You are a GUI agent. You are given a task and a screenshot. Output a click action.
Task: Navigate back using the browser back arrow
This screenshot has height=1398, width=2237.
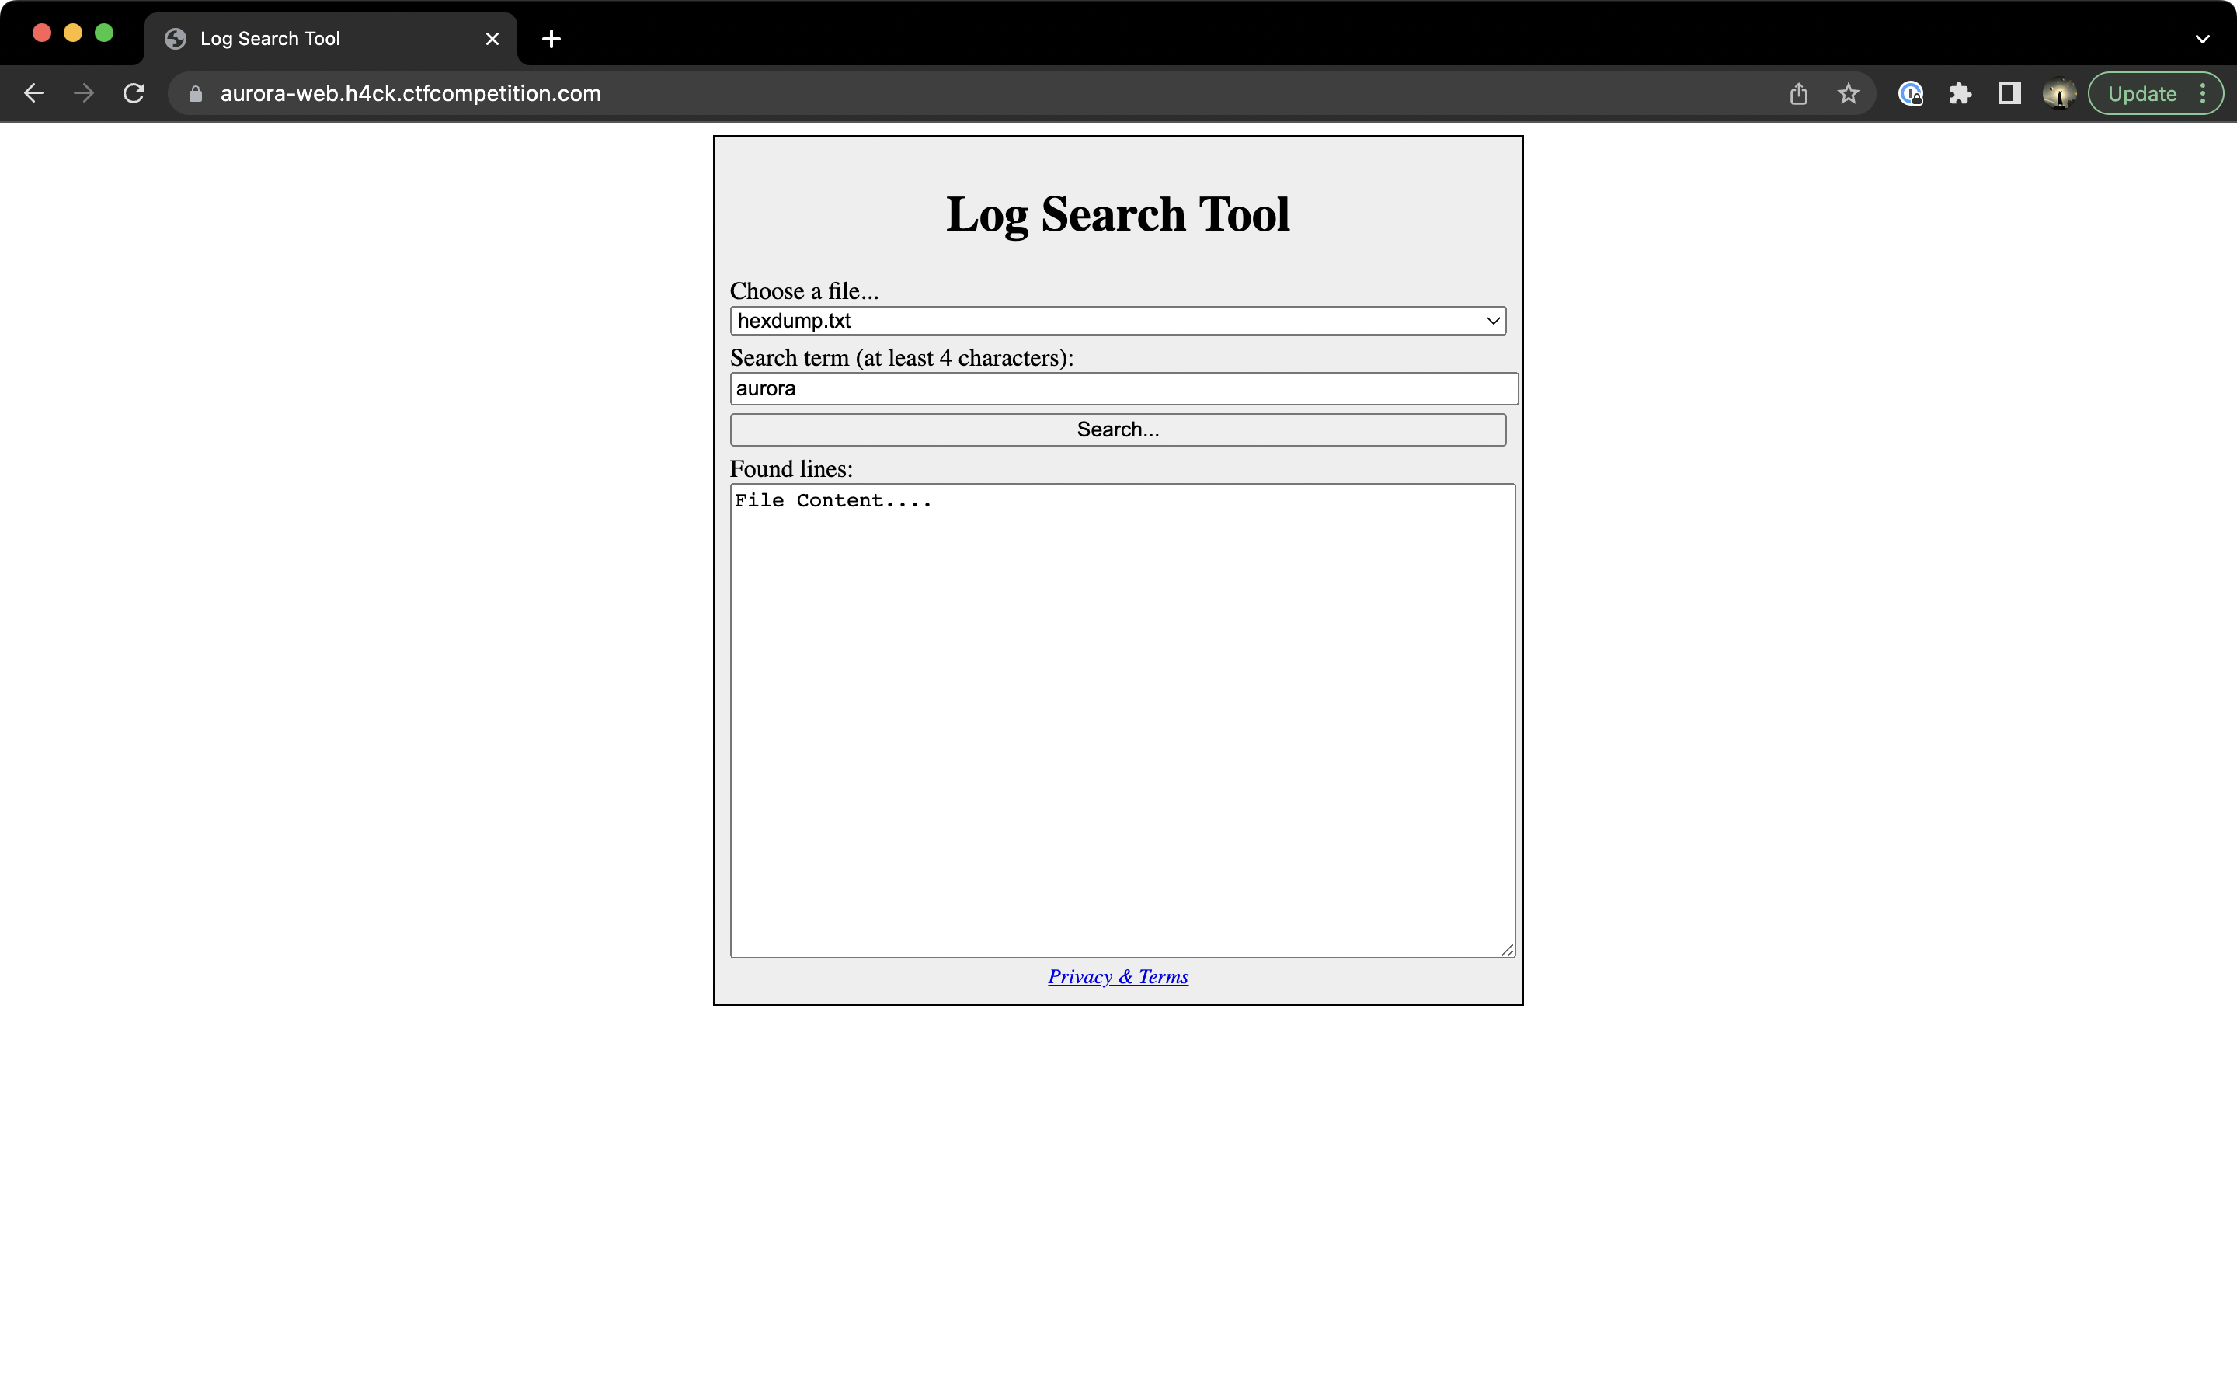pos(34,92)
